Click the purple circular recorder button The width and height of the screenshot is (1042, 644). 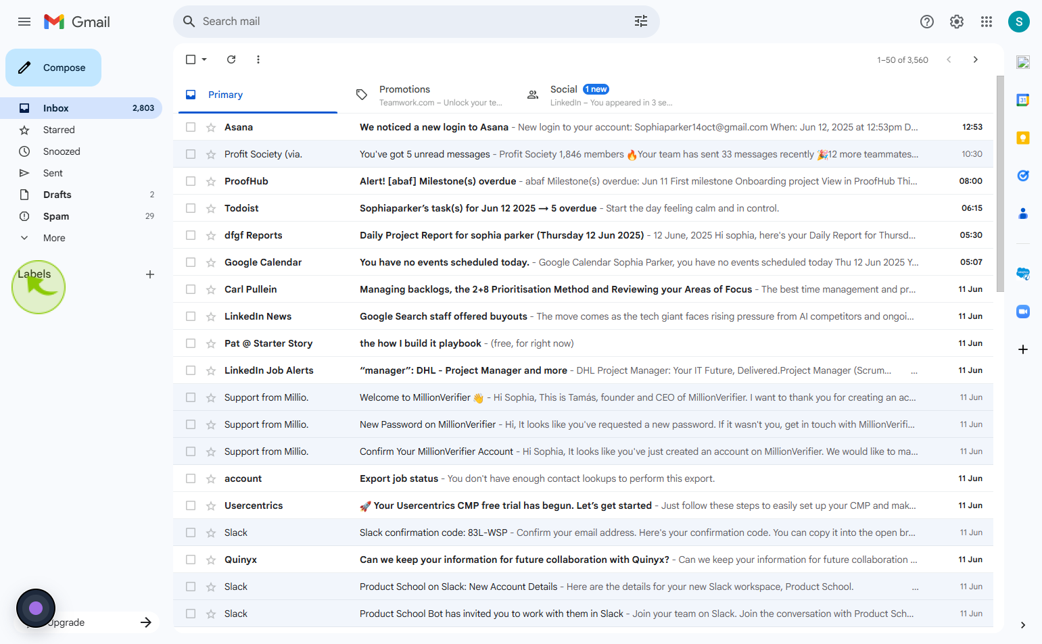(x=36, y=608)
